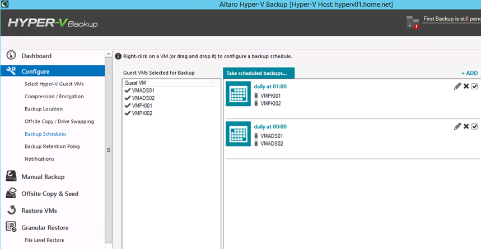
Task: Click server icon beside VMADS01 in schedule
Action: [256, 136]
